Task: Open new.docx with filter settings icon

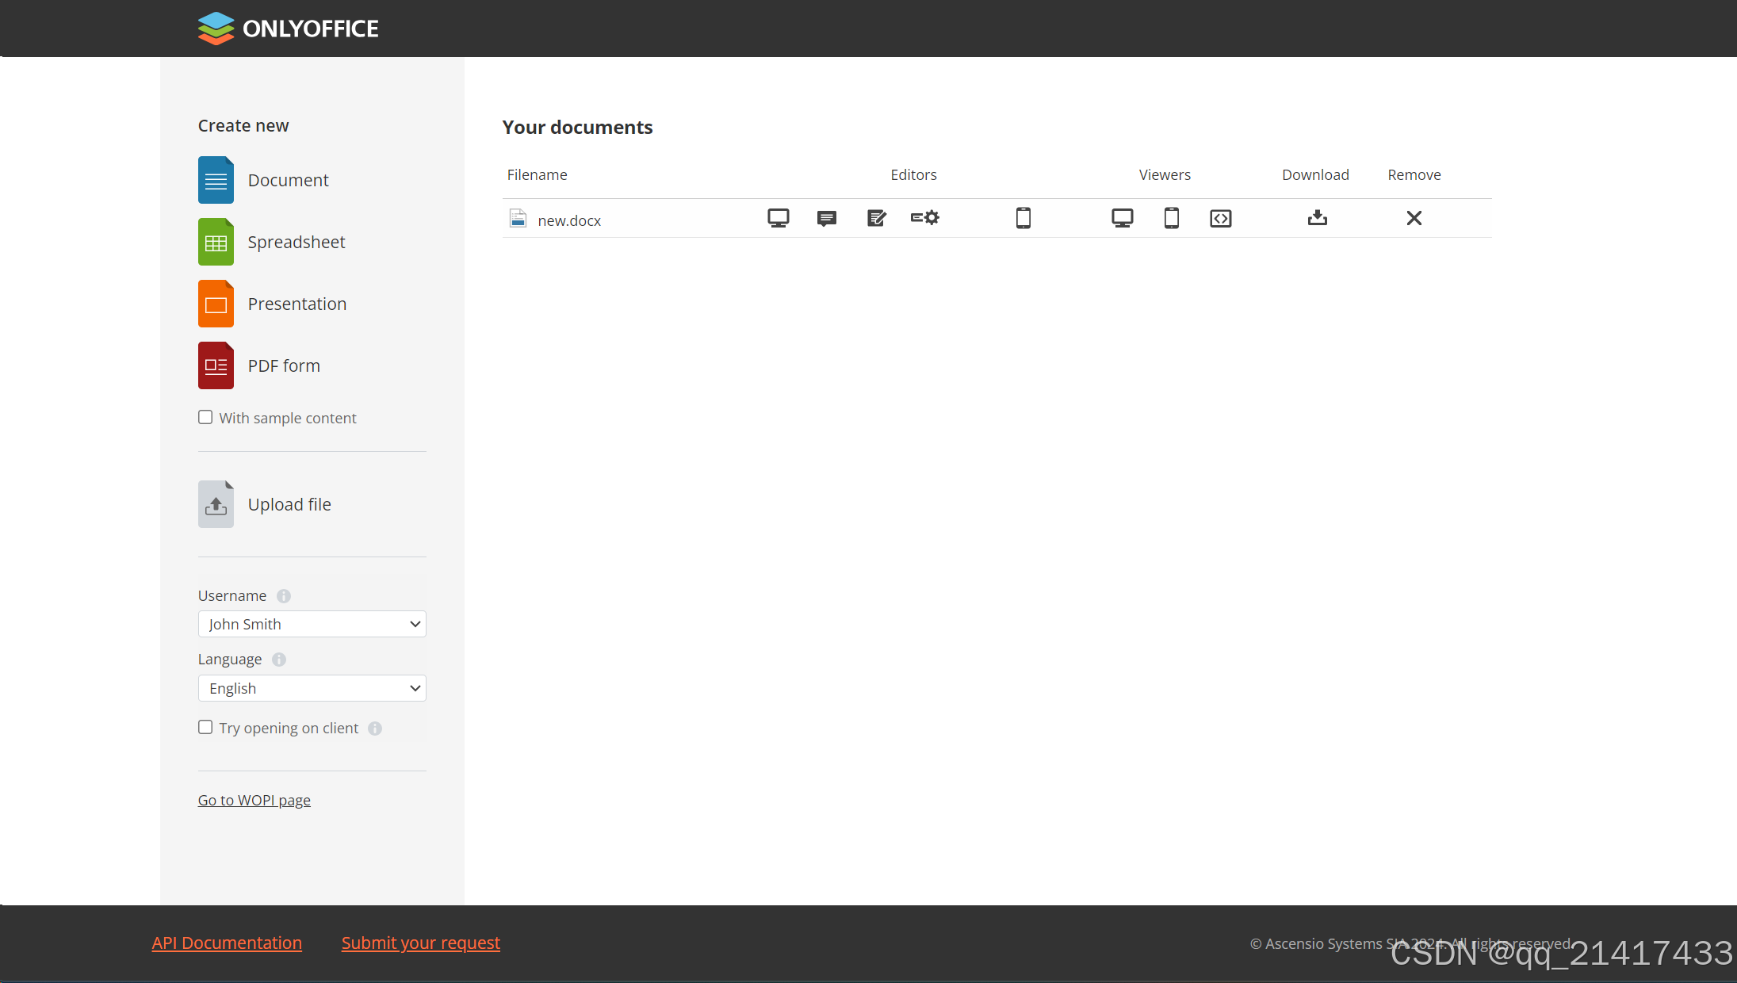Action: (924, 218)
